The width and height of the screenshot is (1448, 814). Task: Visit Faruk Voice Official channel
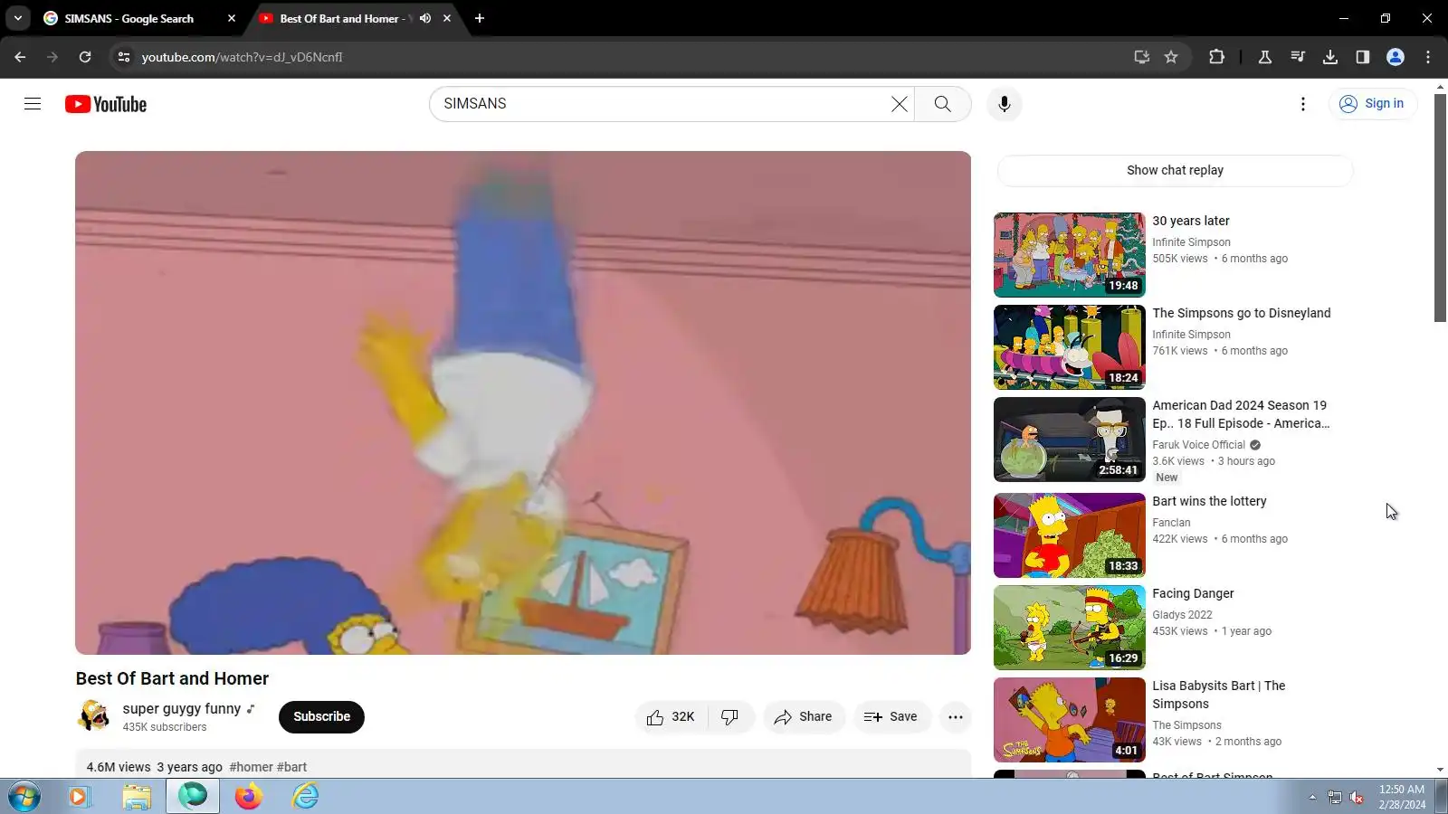tap(1198, 445)
